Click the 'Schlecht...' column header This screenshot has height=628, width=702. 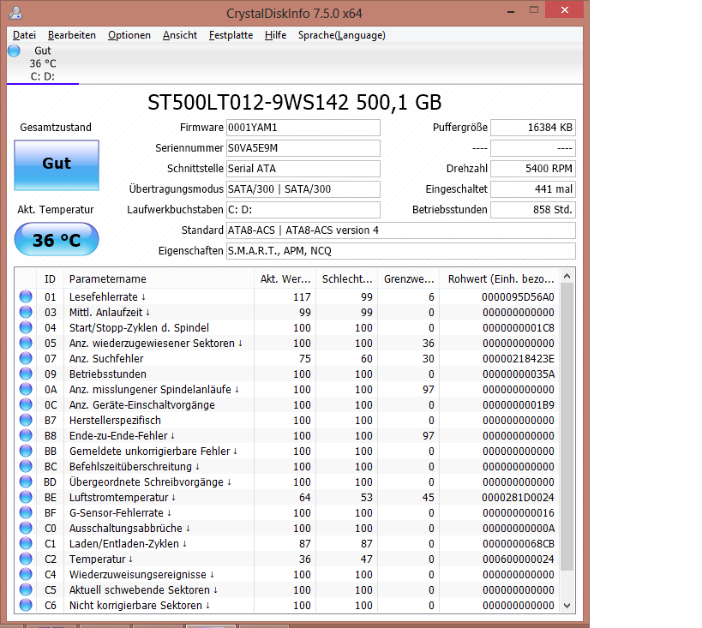pos(347,278)
